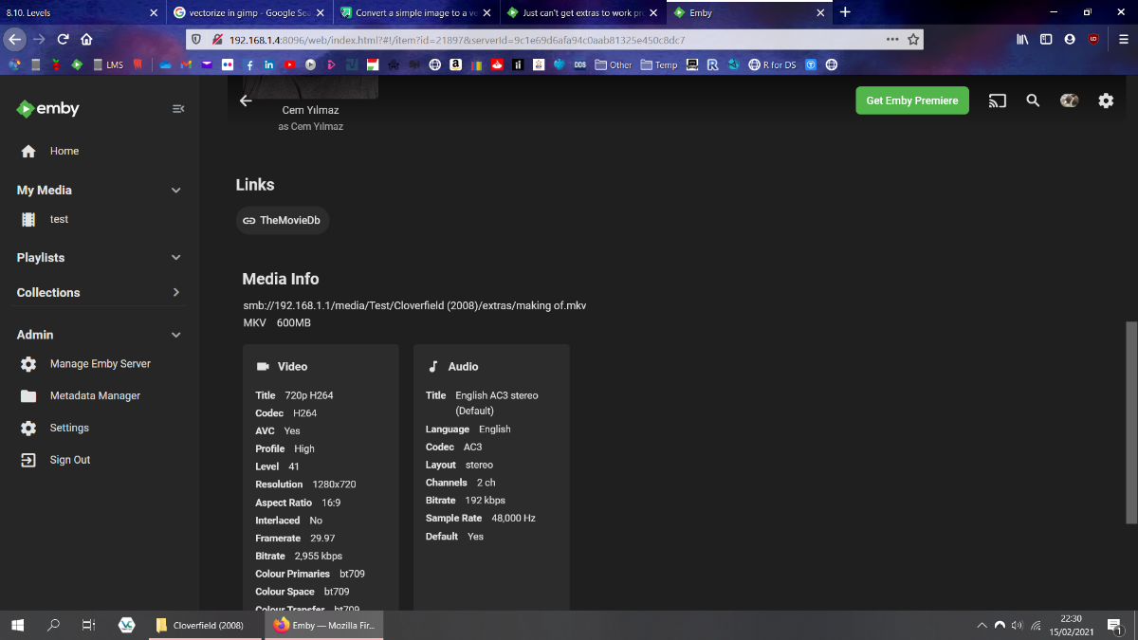Open Firefox hamburger menu
The height and width of the screenshot is (640, 1138).
pyautogui.click(x=1123, y=40)
